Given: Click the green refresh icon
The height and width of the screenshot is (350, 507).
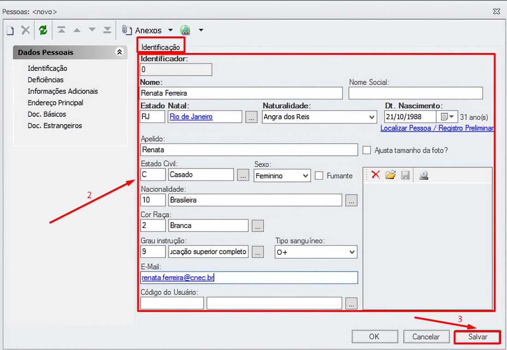Looking at the screenshot, I should pyautogui.click(x=43, y=30).
